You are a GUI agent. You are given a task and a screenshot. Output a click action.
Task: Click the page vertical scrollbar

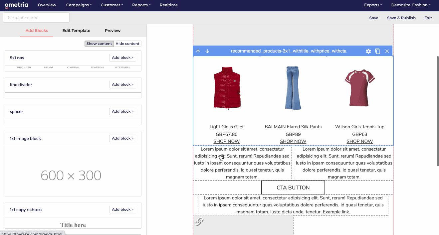(437, 111)
